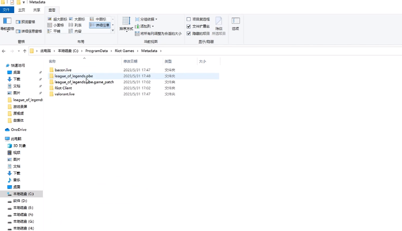Go forward with the forward arrow
This screenshot has width=402, height=231.
[x=12, y=51]
